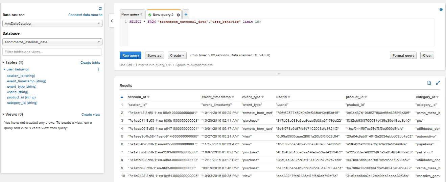The image size is (446, 182).
Task: Click the "12/11/2016 03:17 PM" timestamp cell
Action: click(220, 160)
